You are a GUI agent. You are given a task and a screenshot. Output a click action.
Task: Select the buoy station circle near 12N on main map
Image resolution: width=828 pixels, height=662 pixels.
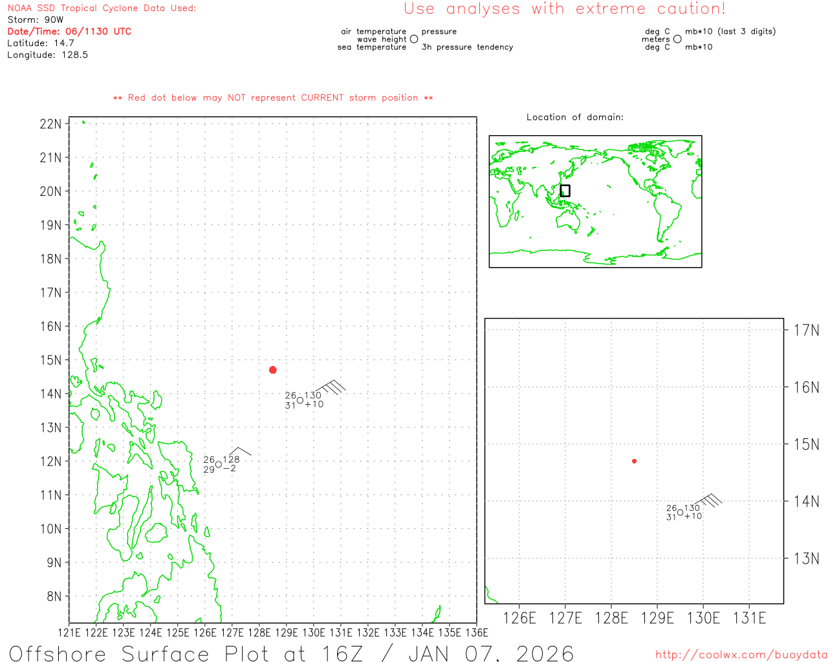pos(219,464)
